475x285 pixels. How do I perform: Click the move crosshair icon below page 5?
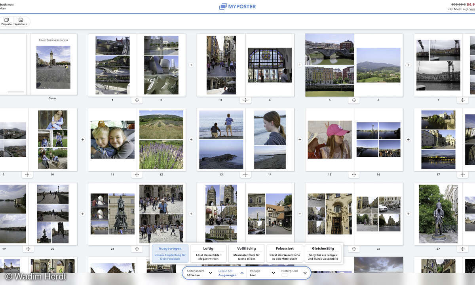click(x=354, y=100)
